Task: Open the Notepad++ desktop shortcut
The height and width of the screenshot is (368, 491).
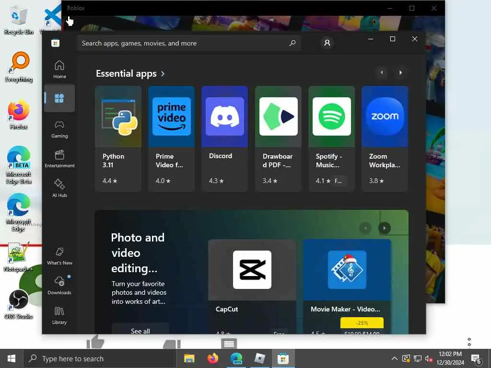Action: (x=19, y=257)
